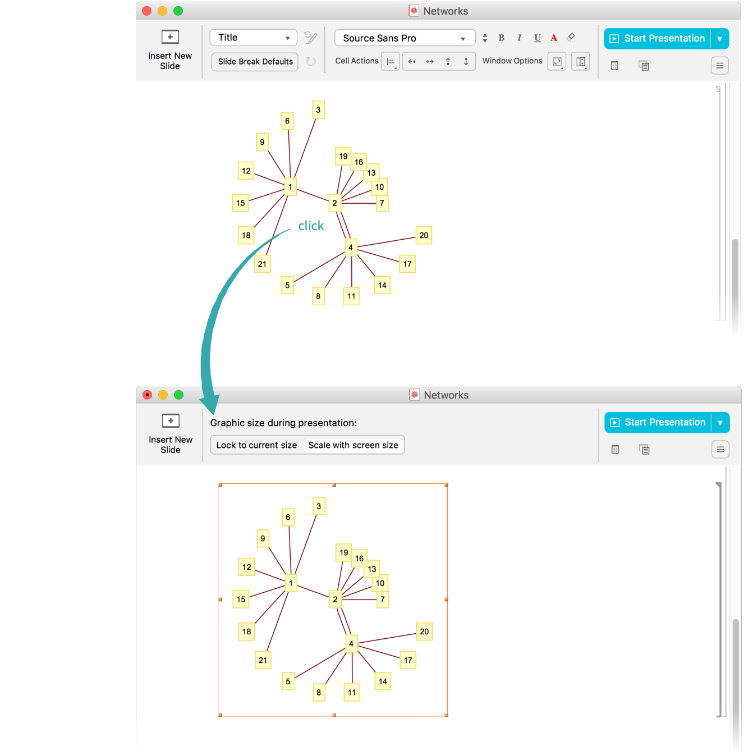The image size is (753, 755).
Task: Expand the bottom Start Presentation dropdown arrow
Action: (x=720, y=423)
